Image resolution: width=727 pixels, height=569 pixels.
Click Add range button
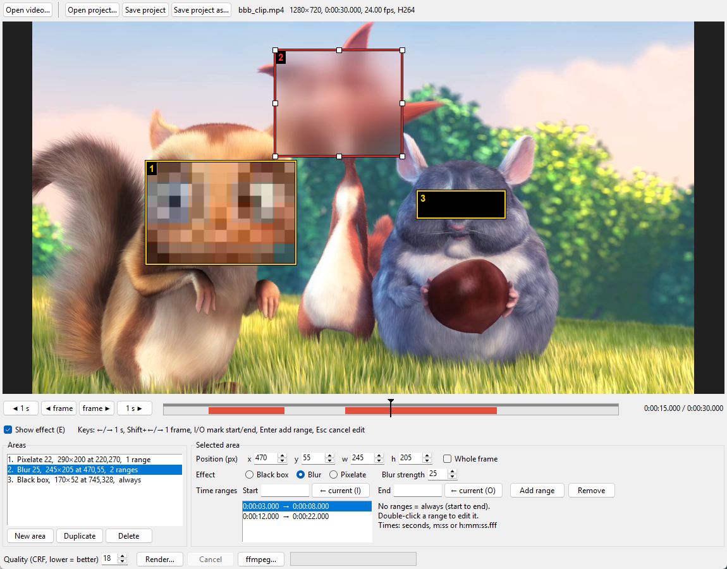point(537,490)
